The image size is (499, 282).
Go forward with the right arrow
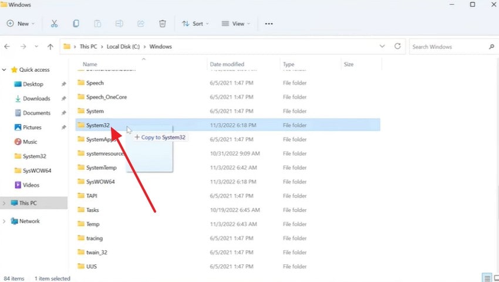[x=23, y=46]
